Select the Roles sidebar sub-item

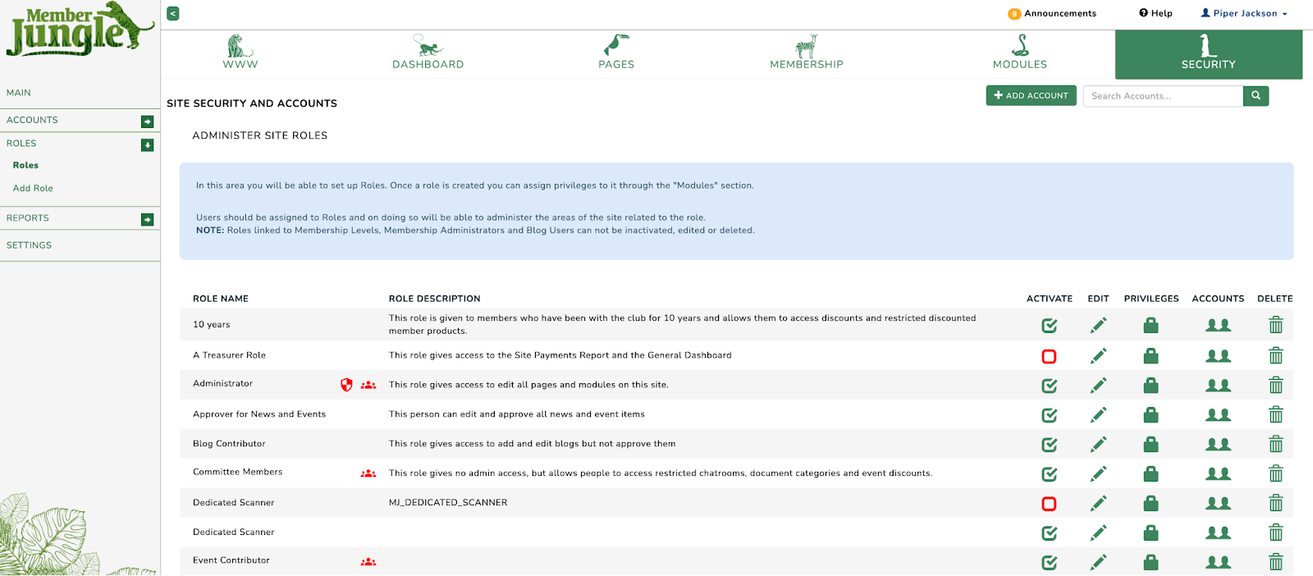pos(25,165)
